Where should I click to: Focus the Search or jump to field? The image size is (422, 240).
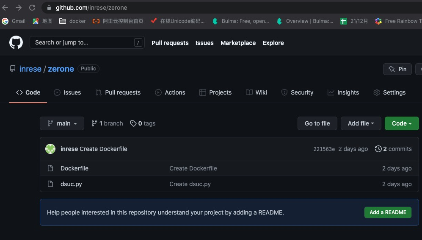coord(83,42)
